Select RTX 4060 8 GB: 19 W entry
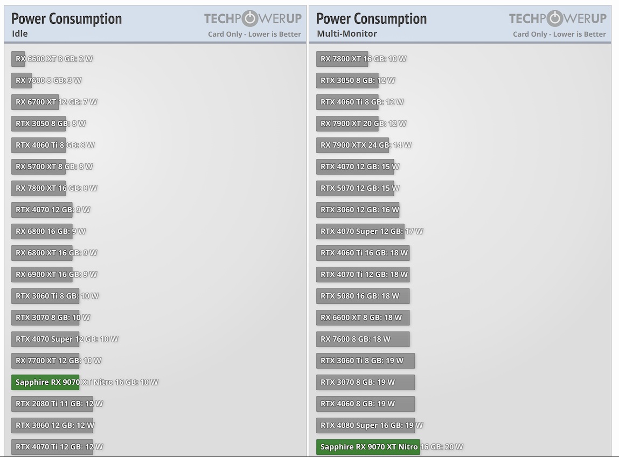 [x=366, y=404]
